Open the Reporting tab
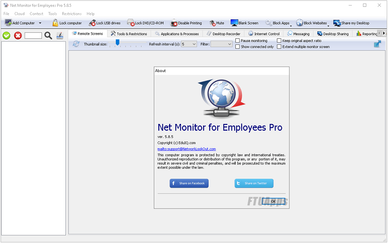The width and height of the screenshot is (388, 243). click(x=367, y=34)
